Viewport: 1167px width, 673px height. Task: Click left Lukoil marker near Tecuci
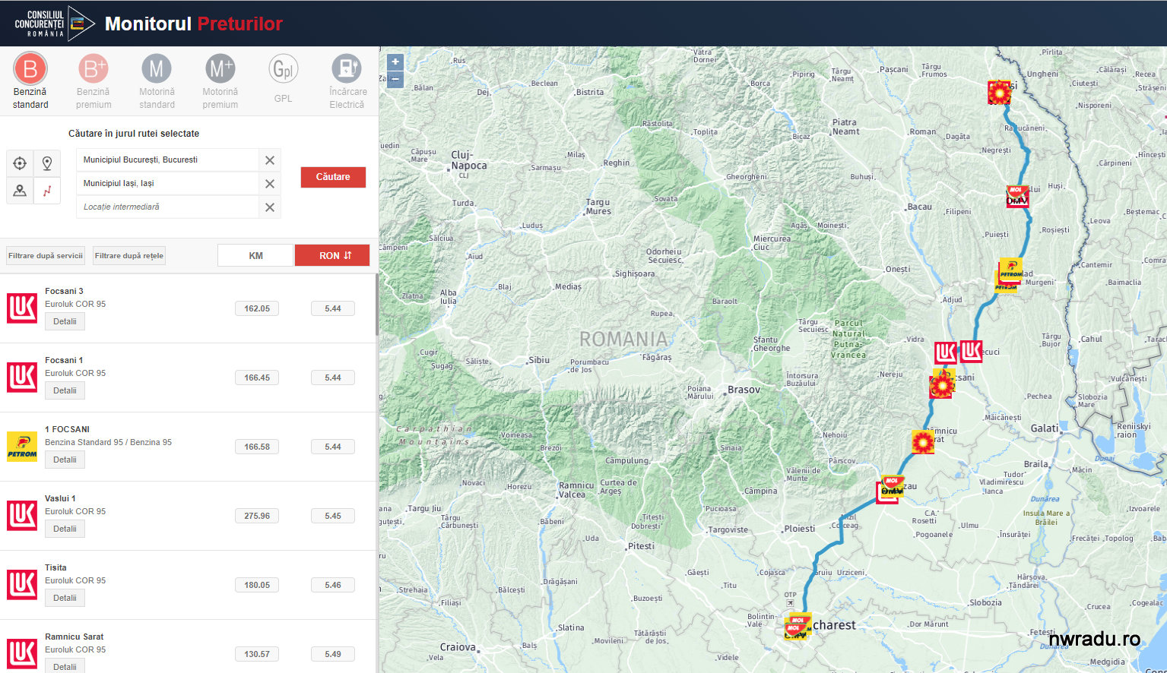946,353
